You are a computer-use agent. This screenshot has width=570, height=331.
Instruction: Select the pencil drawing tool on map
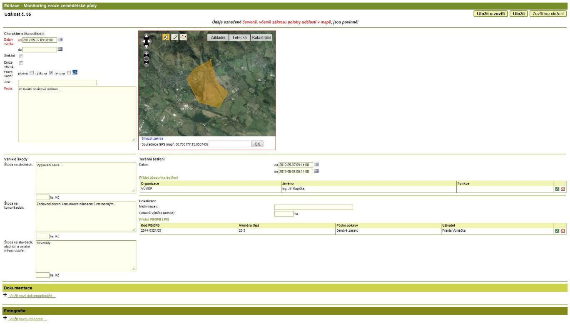tap(174, 37)
